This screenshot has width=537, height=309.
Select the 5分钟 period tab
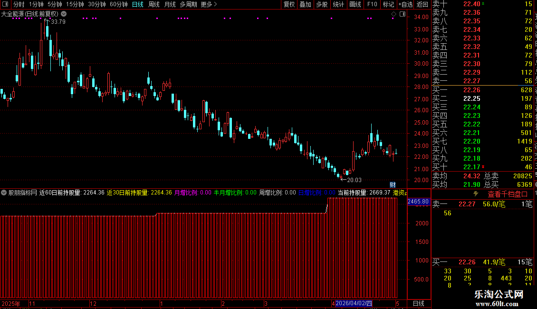55,4
